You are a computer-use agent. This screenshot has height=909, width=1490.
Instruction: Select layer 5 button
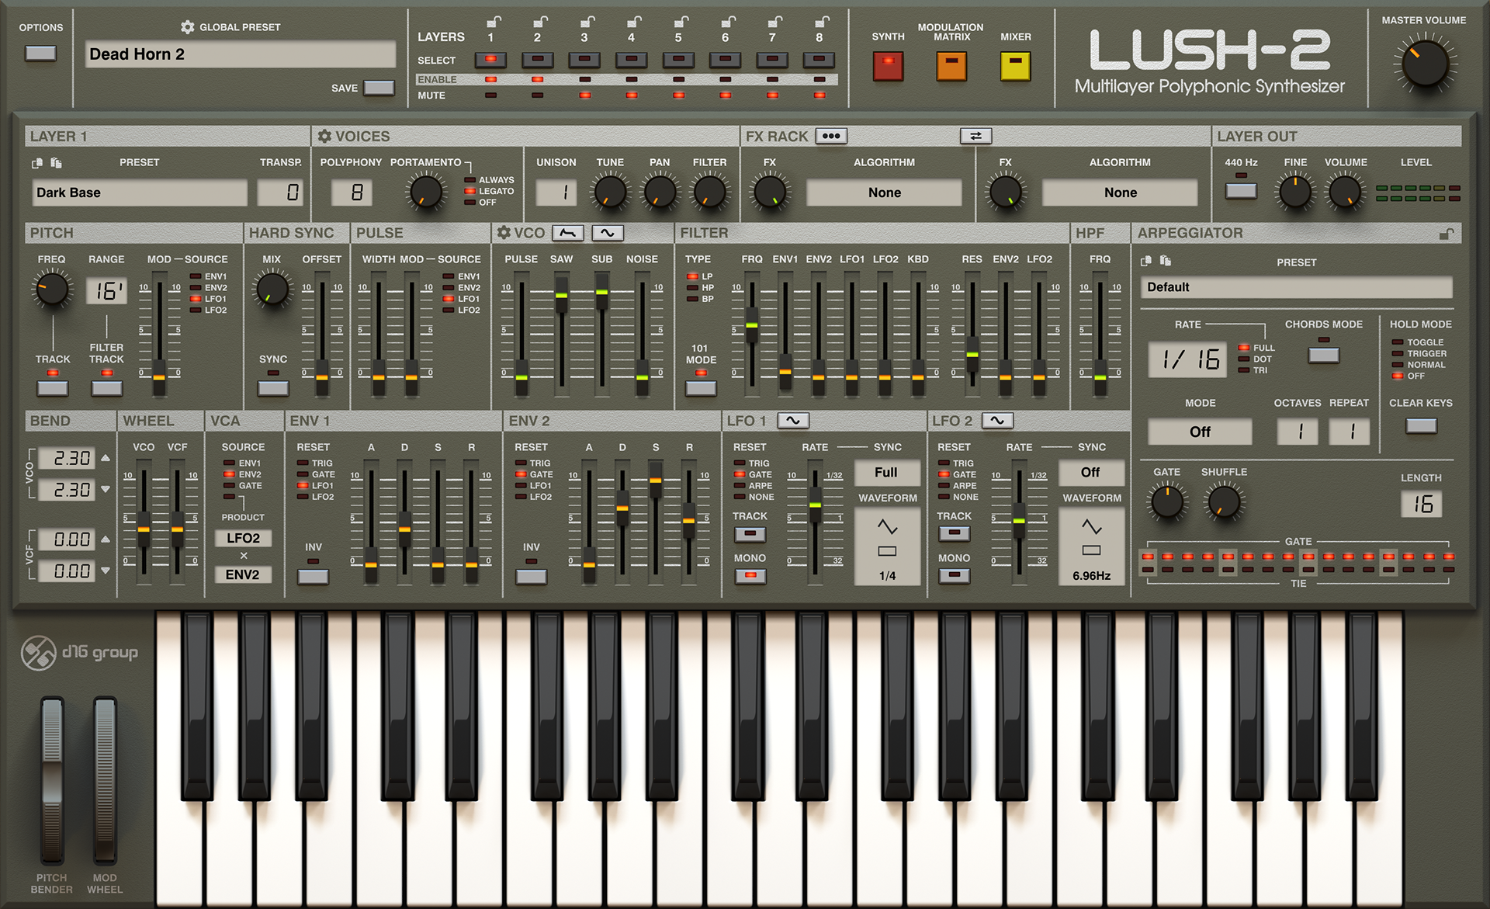[x=678, y=60]
